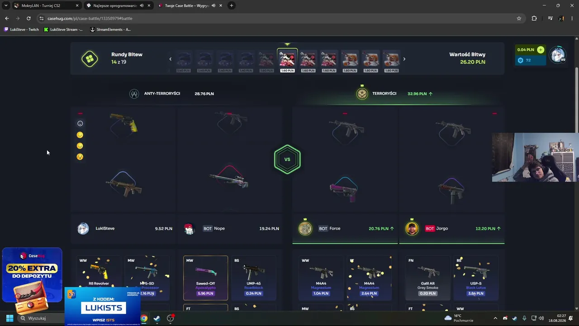Click the green plus deposit button
579x326 pixels.
[541, 50]
